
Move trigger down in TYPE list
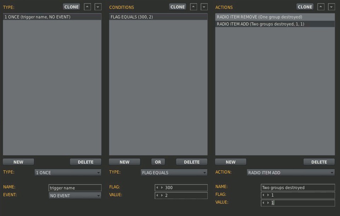98,7
